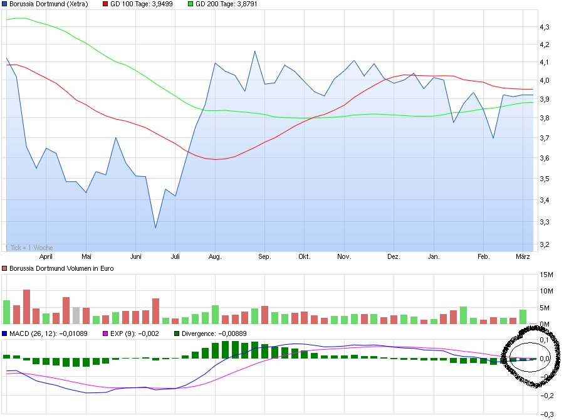Click the 'Aug.' axis label
The height and width of the screenshot is (420, 564).
coord(215,256)
